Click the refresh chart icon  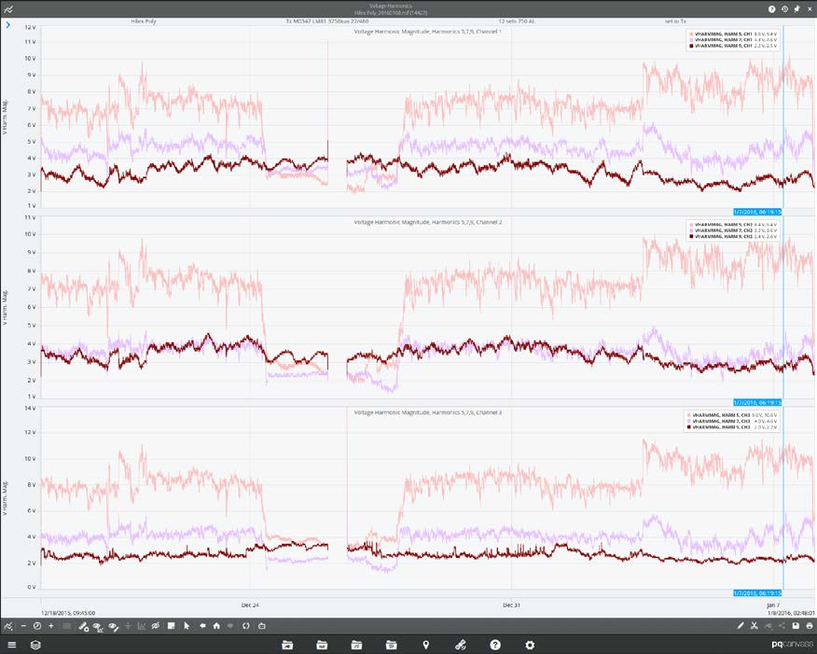click(x=246, y=626)
